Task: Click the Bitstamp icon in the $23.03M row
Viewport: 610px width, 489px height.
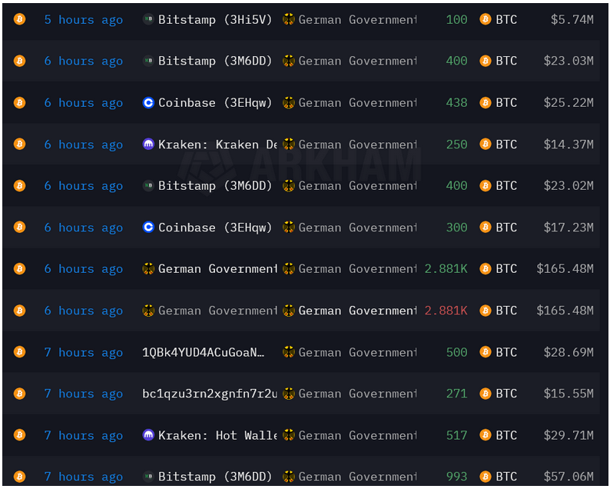Action: [x=148, y=61]
